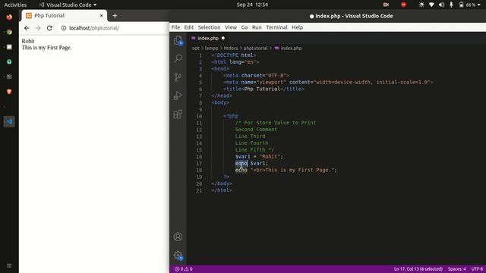Open the View menu
486x273 pixels.
tap(231, 27)
